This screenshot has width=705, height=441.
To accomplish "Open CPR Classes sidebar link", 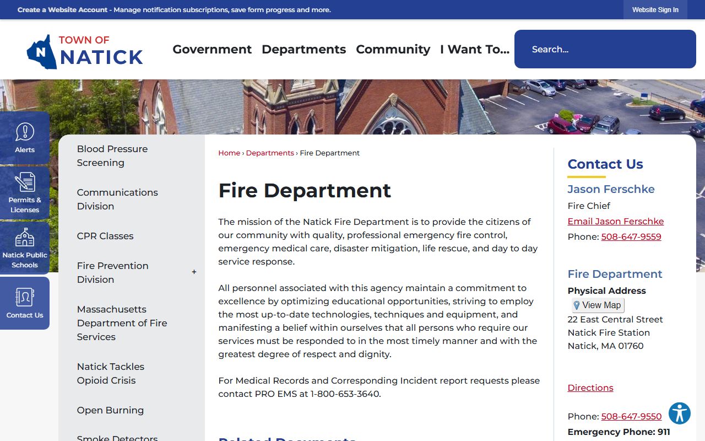I will click(x=105, y=236).
